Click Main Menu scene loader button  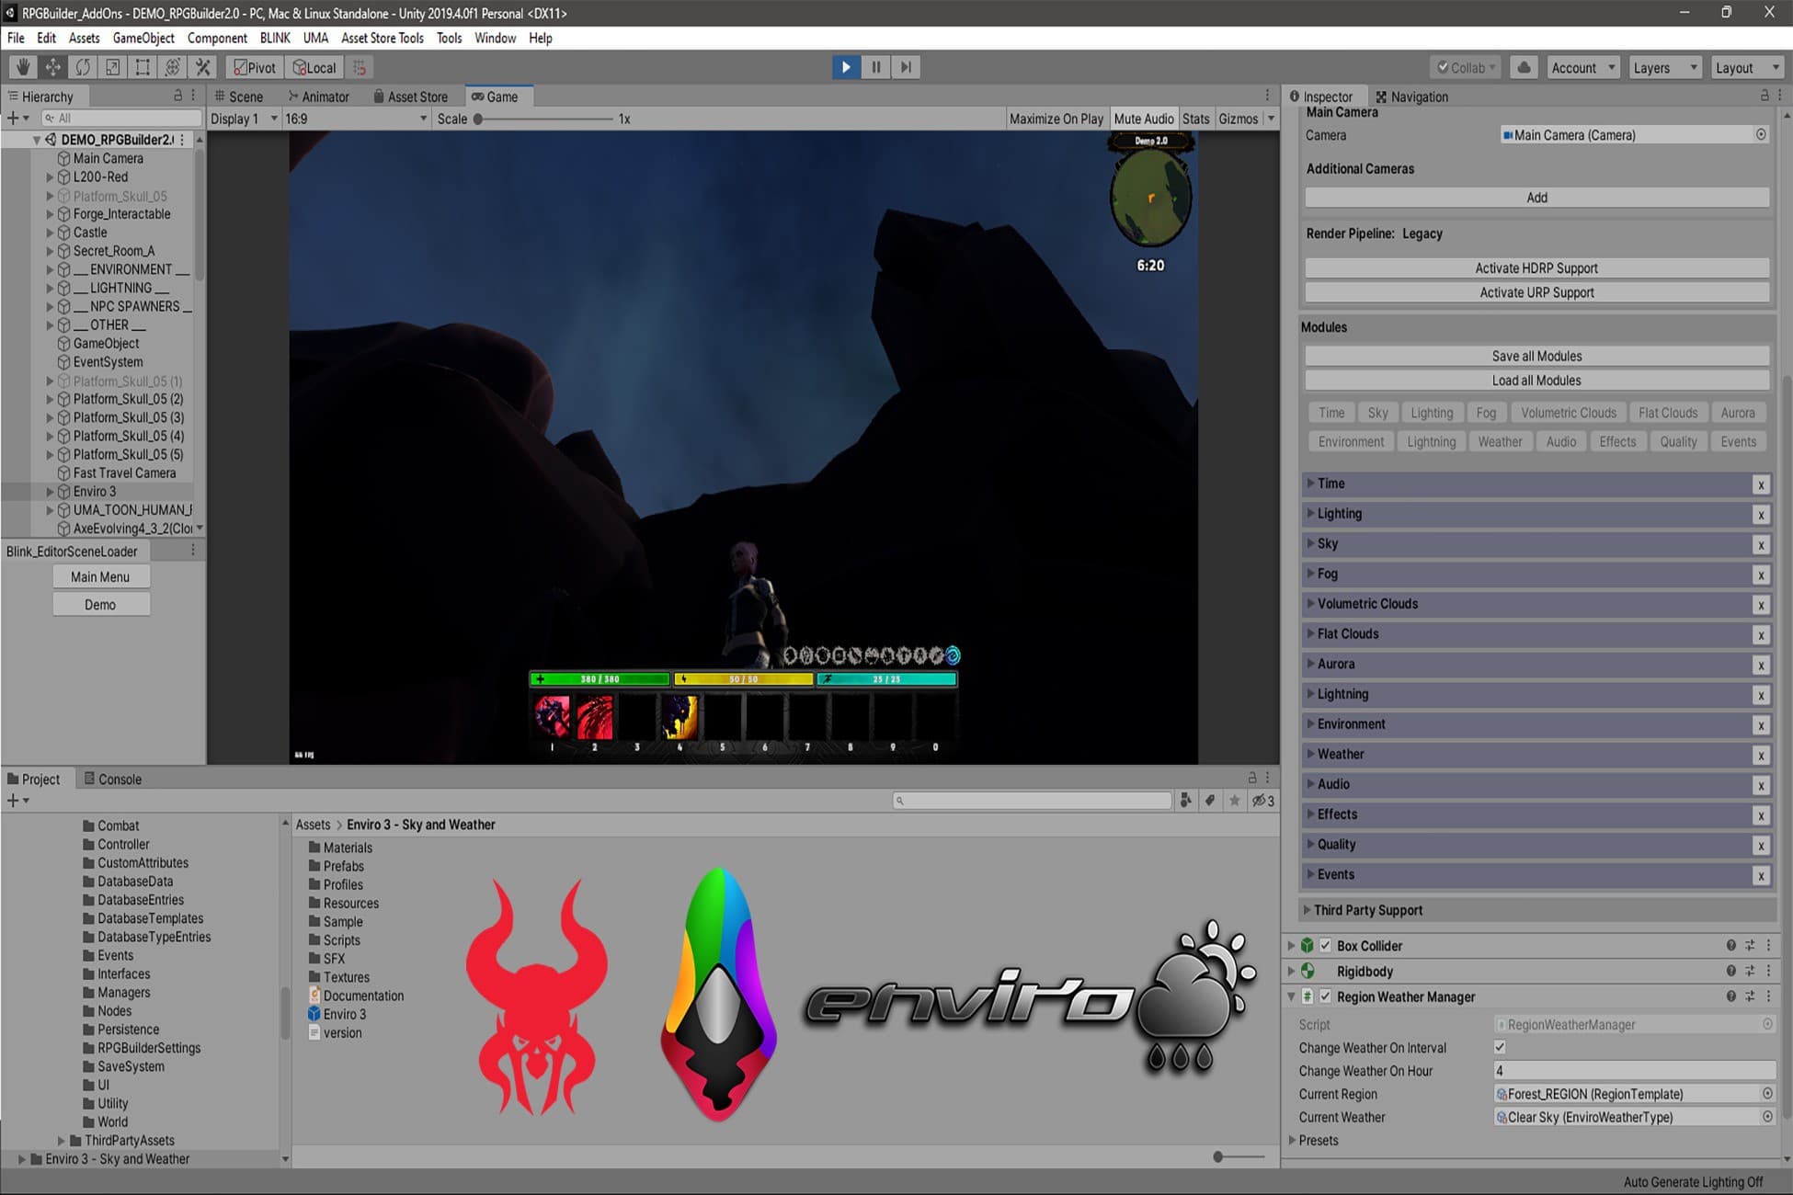[x=100, y=577]
